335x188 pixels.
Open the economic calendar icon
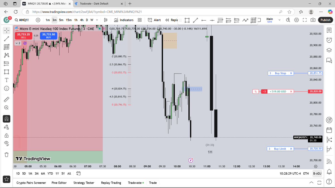[329, 130]
